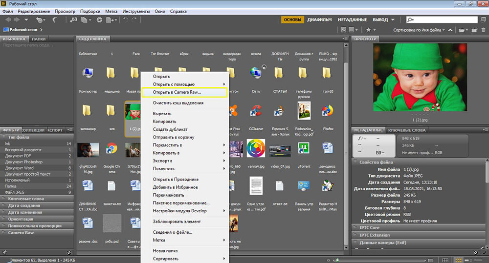Choose Пакетное переименование menu item

tap(181, 202)
